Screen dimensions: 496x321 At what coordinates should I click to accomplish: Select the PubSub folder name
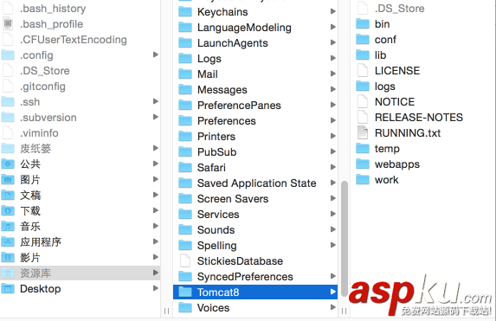tap(217, 152)
